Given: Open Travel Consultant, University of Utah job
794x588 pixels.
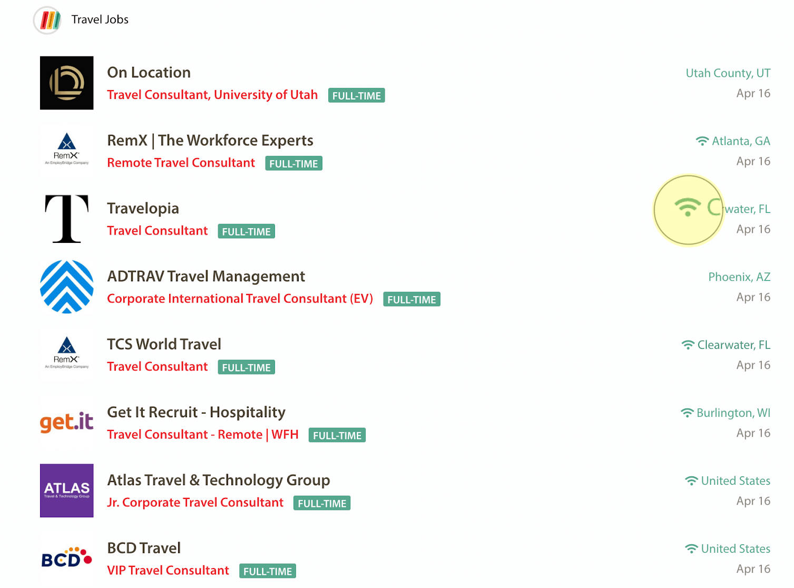Looking at the screenshot, I should point(212,95).
